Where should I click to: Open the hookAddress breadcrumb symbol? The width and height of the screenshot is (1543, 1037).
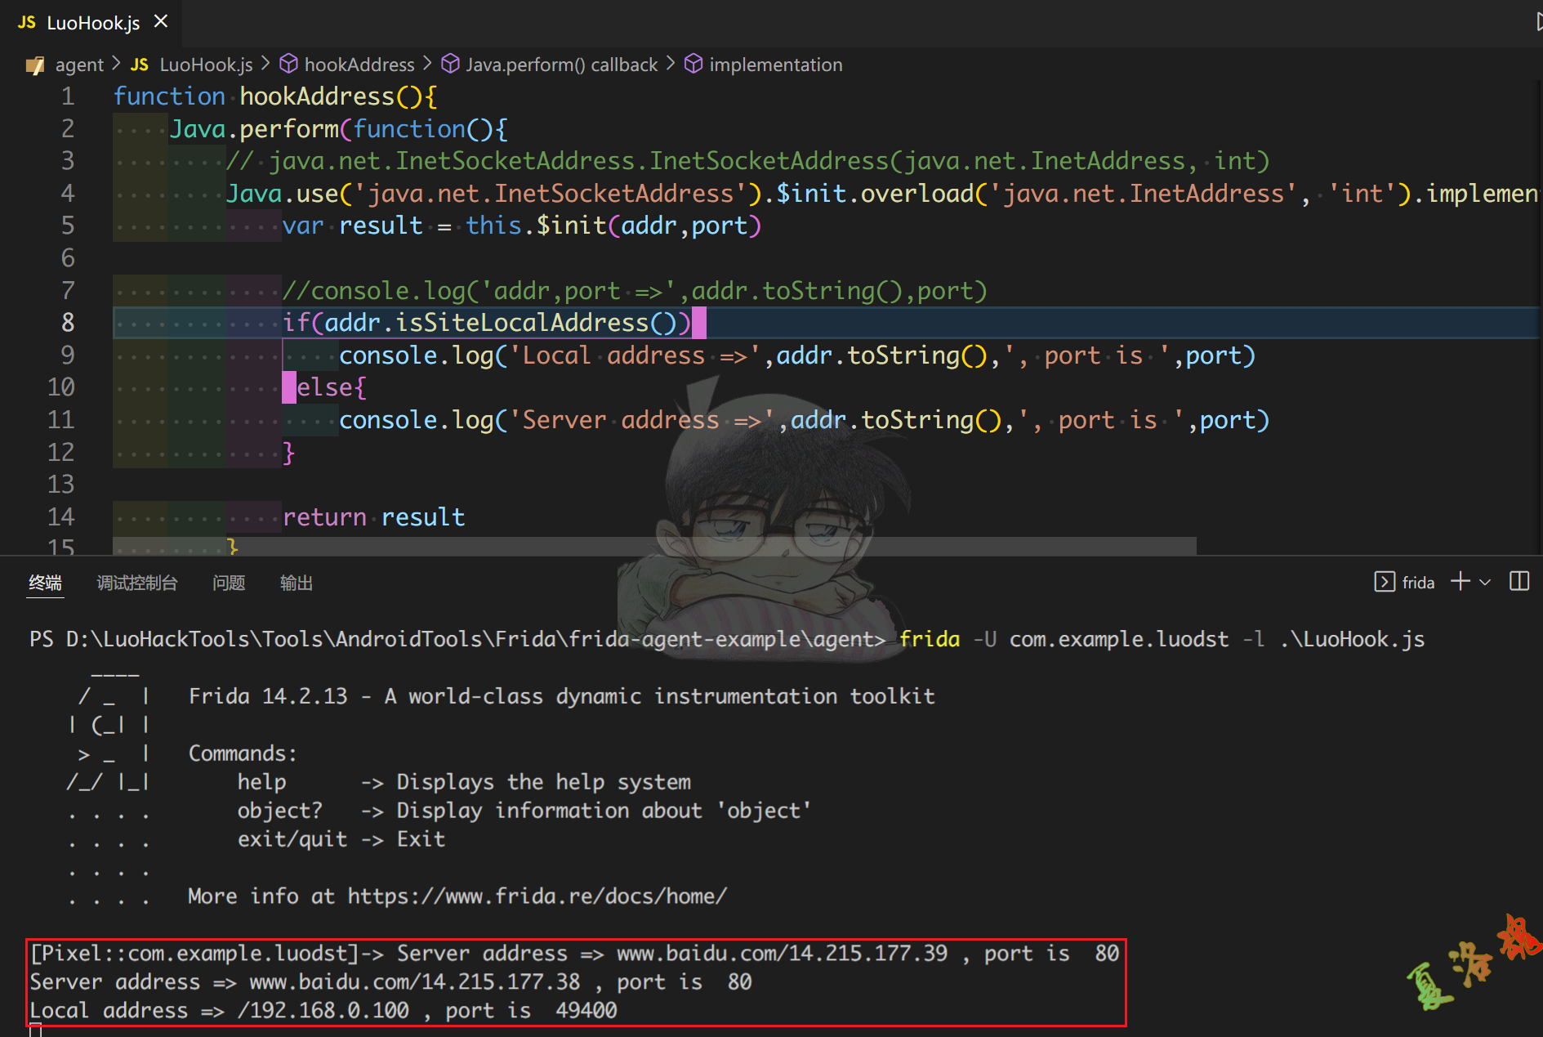[x=359, y=65]
